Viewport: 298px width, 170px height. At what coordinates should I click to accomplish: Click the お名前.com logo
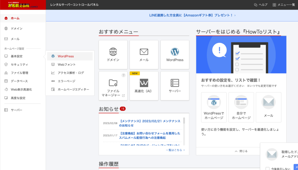pyautogui.click(x=23, y=5)
